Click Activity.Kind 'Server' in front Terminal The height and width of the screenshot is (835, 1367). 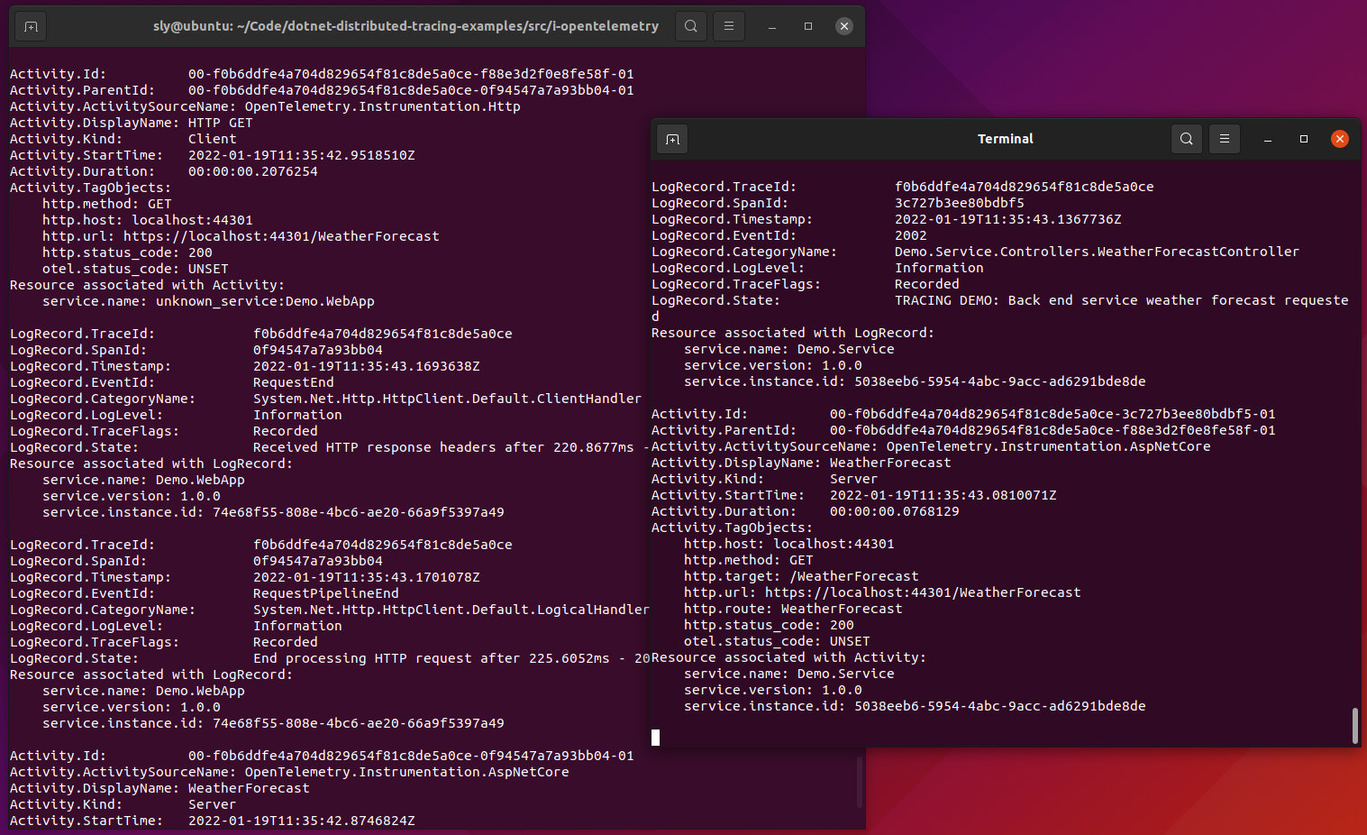coord(853,479)
